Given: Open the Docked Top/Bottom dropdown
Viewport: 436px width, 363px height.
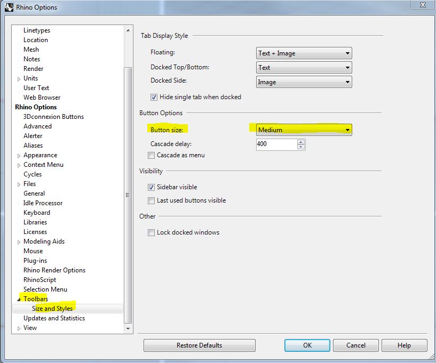Looking at the screenshot, I should pos(304,68).
